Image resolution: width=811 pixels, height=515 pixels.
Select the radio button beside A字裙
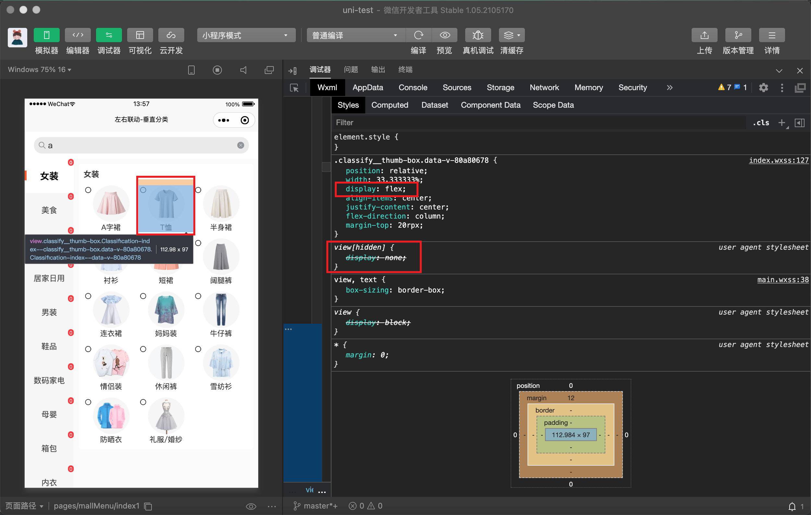88,190
